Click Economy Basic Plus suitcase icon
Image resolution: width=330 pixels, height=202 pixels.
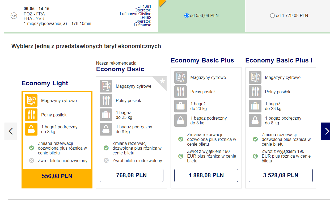point(181,106)
